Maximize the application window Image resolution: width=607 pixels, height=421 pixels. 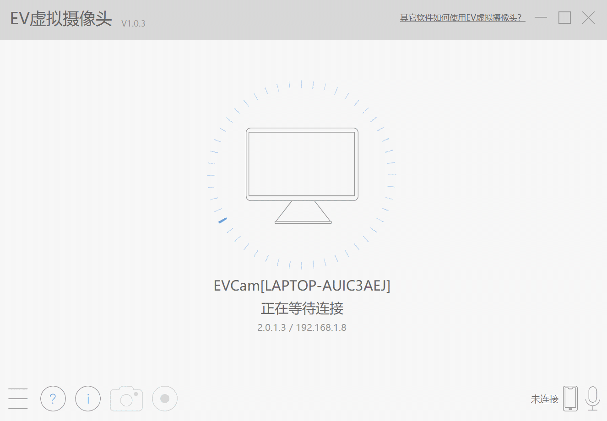[x=564, y=17]
